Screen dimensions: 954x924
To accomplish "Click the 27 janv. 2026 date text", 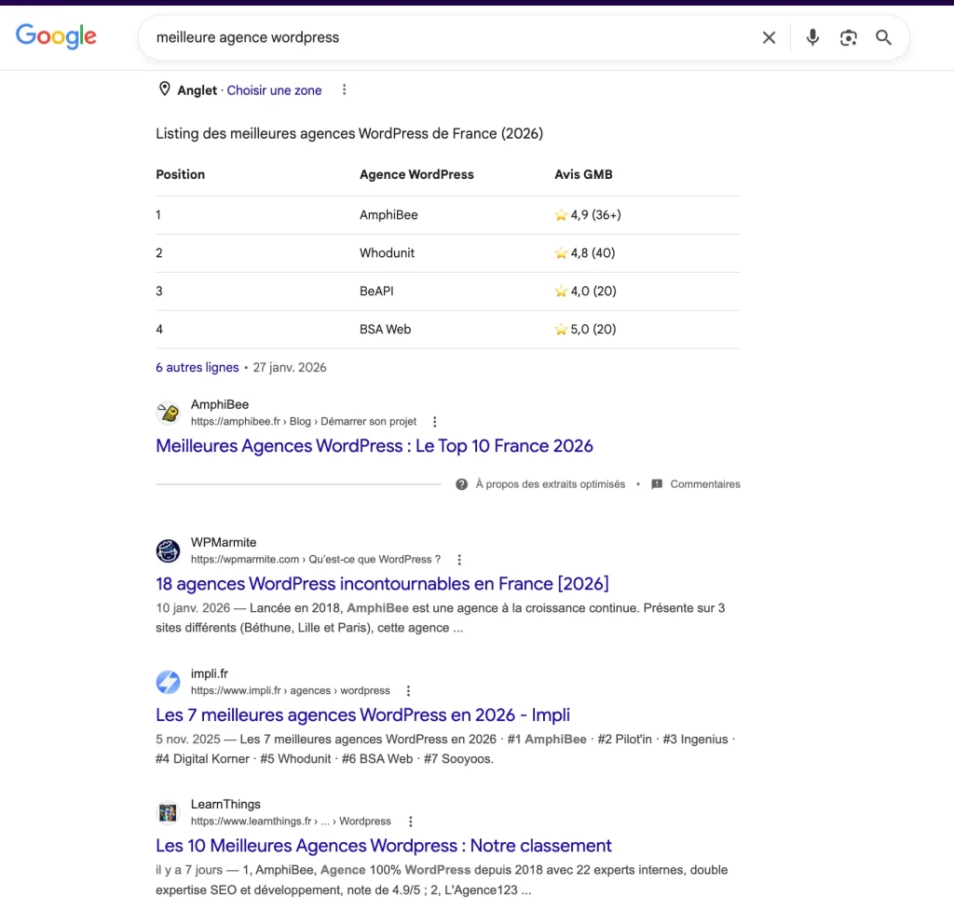I will [290, 367].
